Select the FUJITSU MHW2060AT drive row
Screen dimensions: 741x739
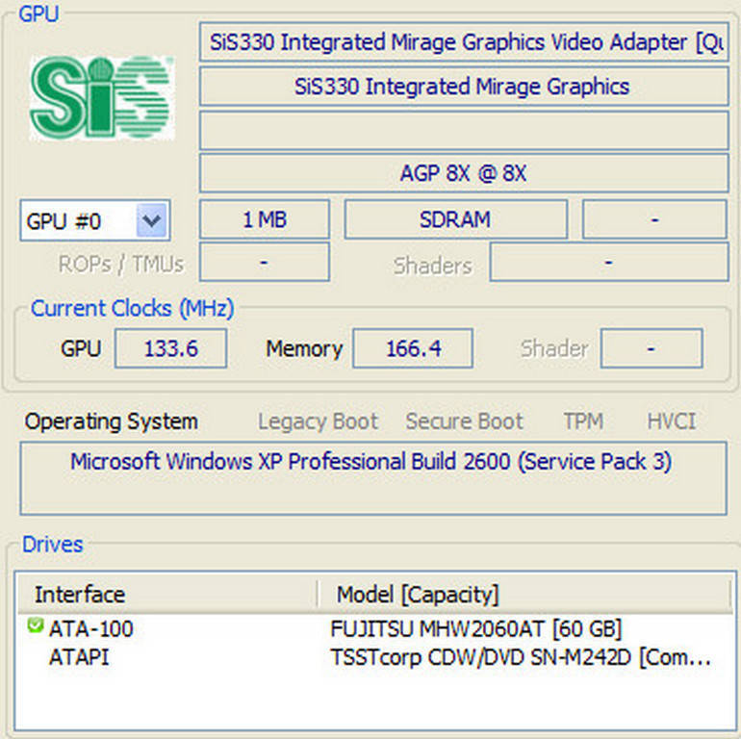coord(475,629)
